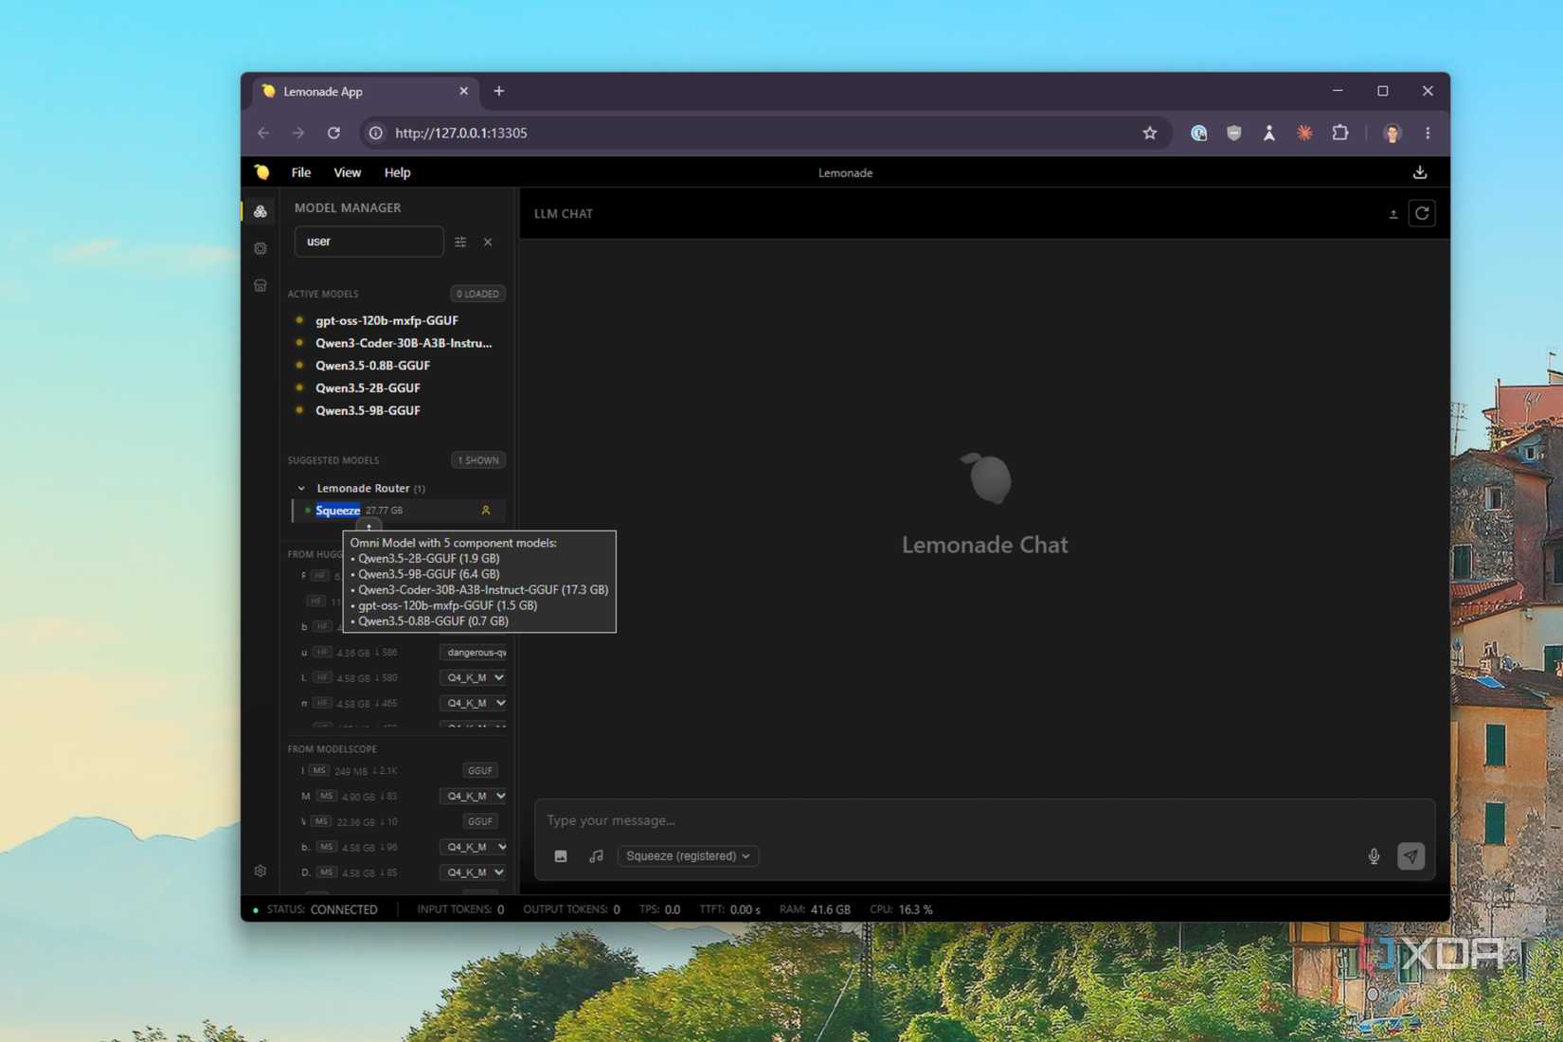1563x1042 pixels.
Task: Activate the microphone voice input
Action: [x=1374, y=856]
